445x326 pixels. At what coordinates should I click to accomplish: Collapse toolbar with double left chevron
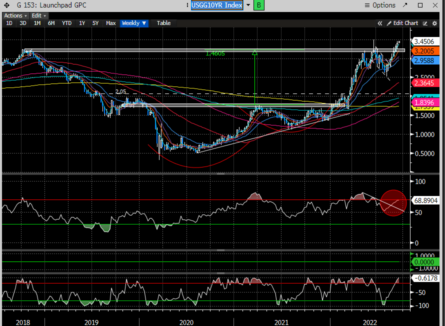(x=380, y=23)
